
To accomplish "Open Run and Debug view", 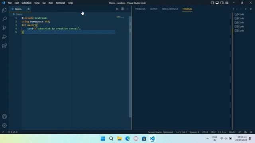I will (x=4, y=37).
